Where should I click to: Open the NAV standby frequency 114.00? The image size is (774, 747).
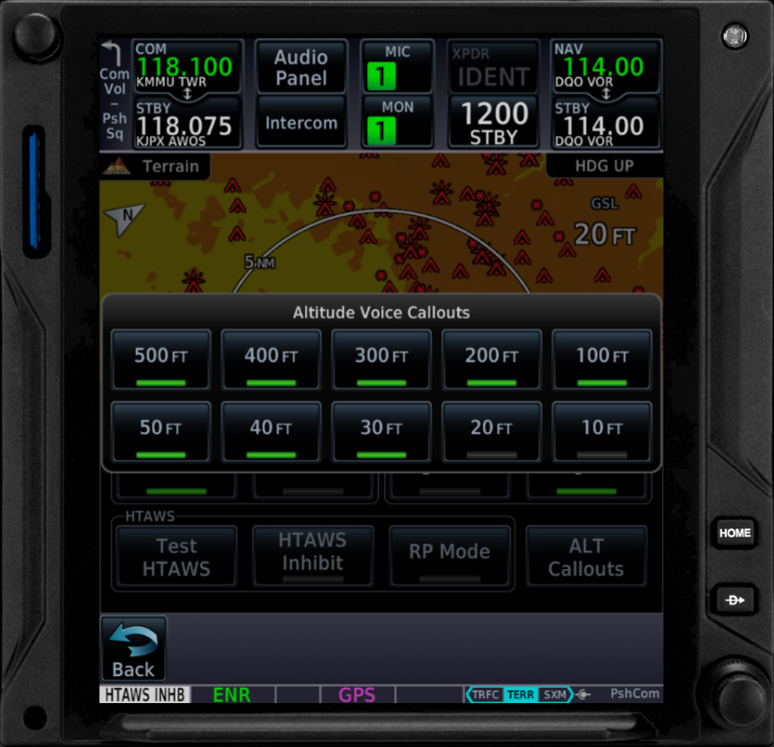click(x=605, y=124)
